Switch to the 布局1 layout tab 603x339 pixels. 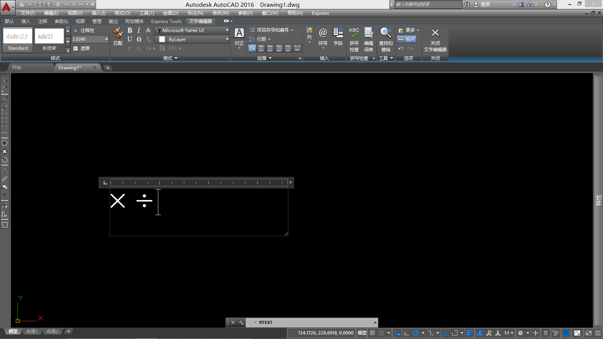32,331
